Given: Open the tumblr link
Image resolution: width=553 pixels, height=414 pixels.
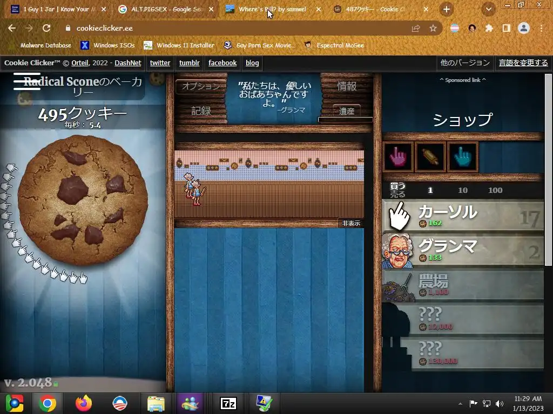Looking at the screenshot, I should [x=189, y=63].
